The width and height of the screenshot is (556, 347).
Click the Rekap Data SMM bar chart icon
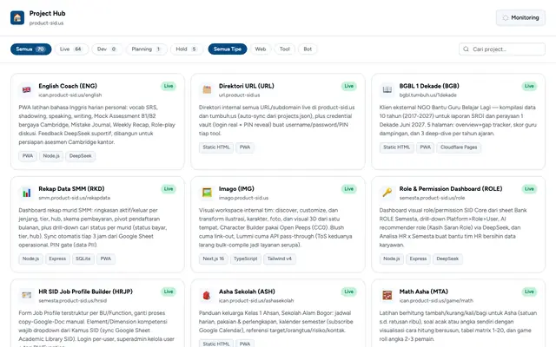(x=27, y=193)
